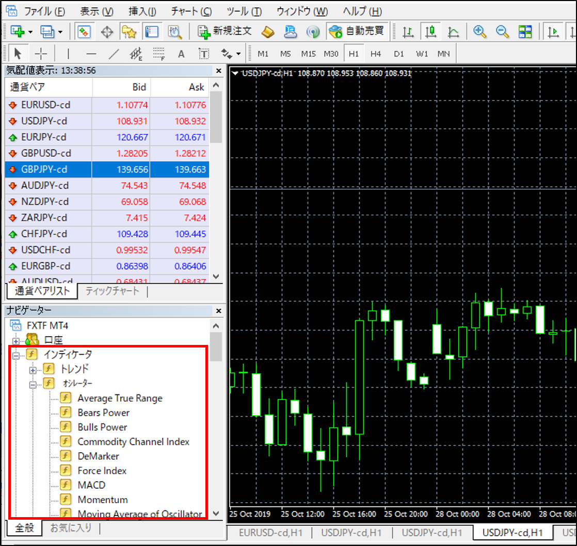Select the text label 'T' tool
The image size is (577, 546).
(203, 54)
